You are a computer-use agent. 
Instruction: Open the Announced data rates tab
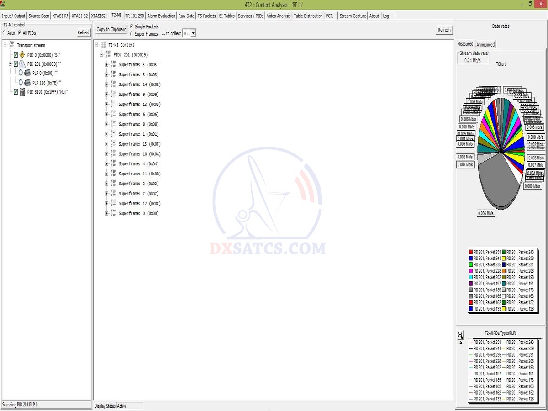[x=485, y=44]
